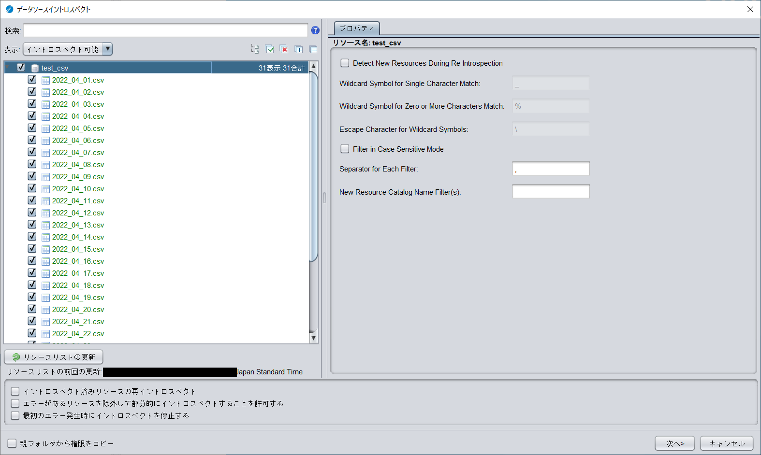Click the resource tree vertical scrollbar thumb
This screenshot has width=761, height=455.
[x=313, y=167]
